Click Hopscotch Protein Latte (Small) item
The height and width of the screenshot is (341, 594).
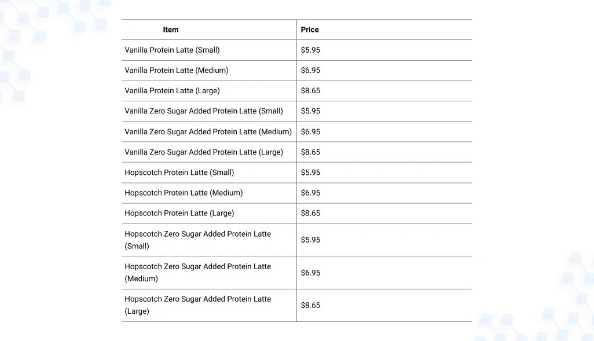pos(179,173)
